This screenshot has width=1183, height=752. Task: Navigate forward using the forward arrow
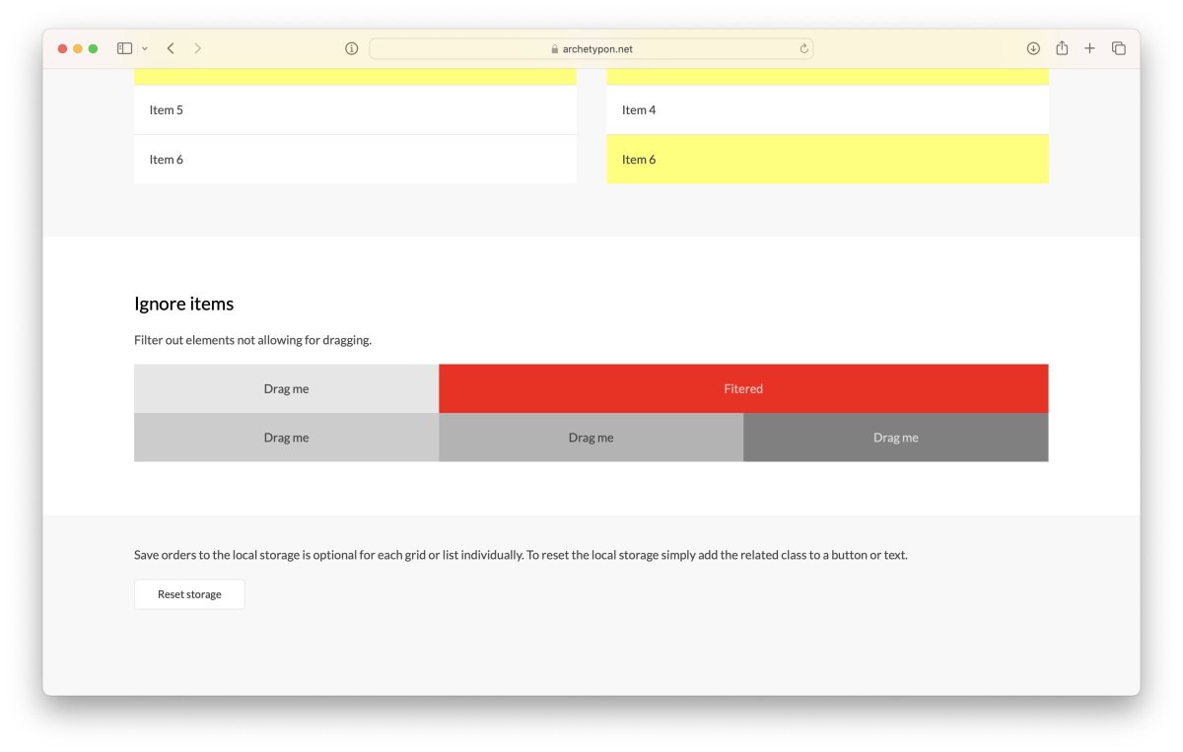coord(197,47)
